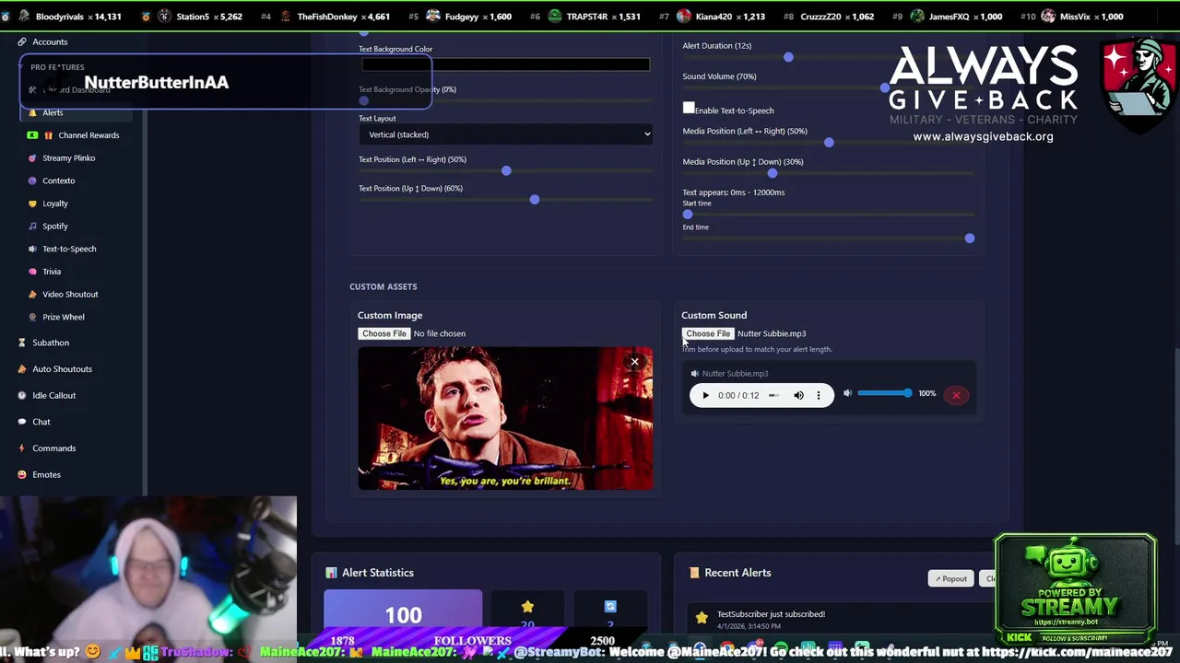Viewport: 1180px width, 663px height.
Task: Click the Commands sidebar icon
Action: pyautogui.click(x=22, y=448)
